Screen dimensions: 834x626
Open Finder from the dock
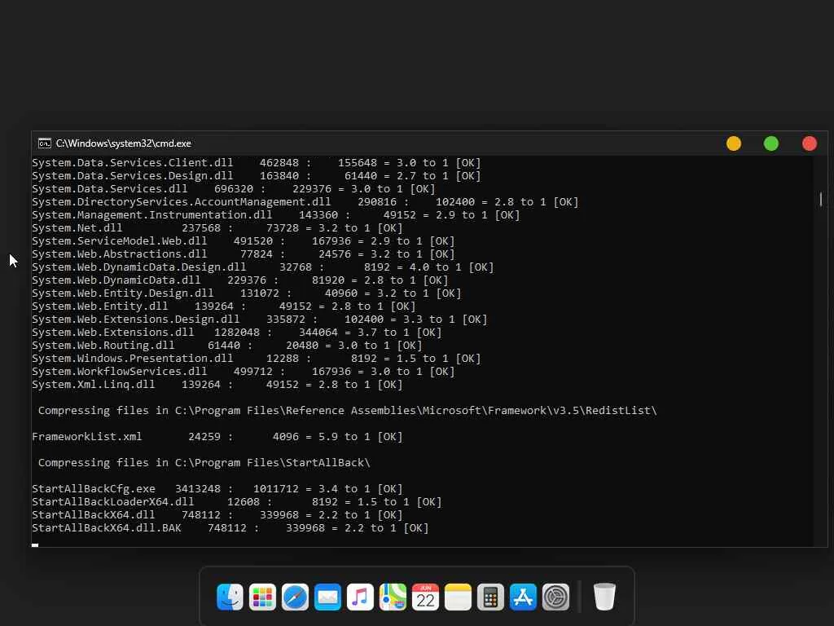tap(230, 597)
